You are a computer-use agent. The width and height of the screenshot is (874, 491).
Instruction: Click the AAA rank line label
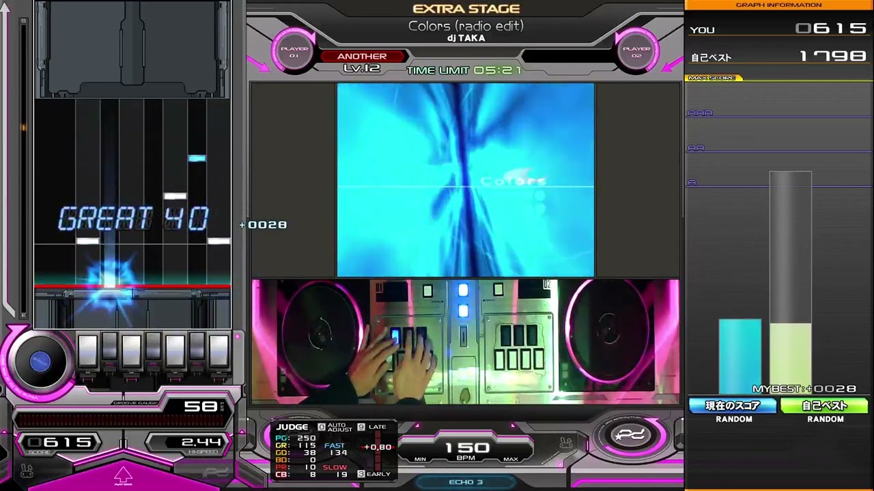coord(699,113)
